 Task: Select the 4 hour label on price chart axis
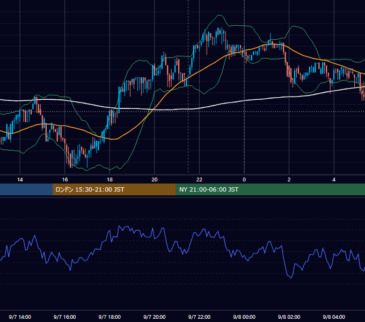[334, 180]
